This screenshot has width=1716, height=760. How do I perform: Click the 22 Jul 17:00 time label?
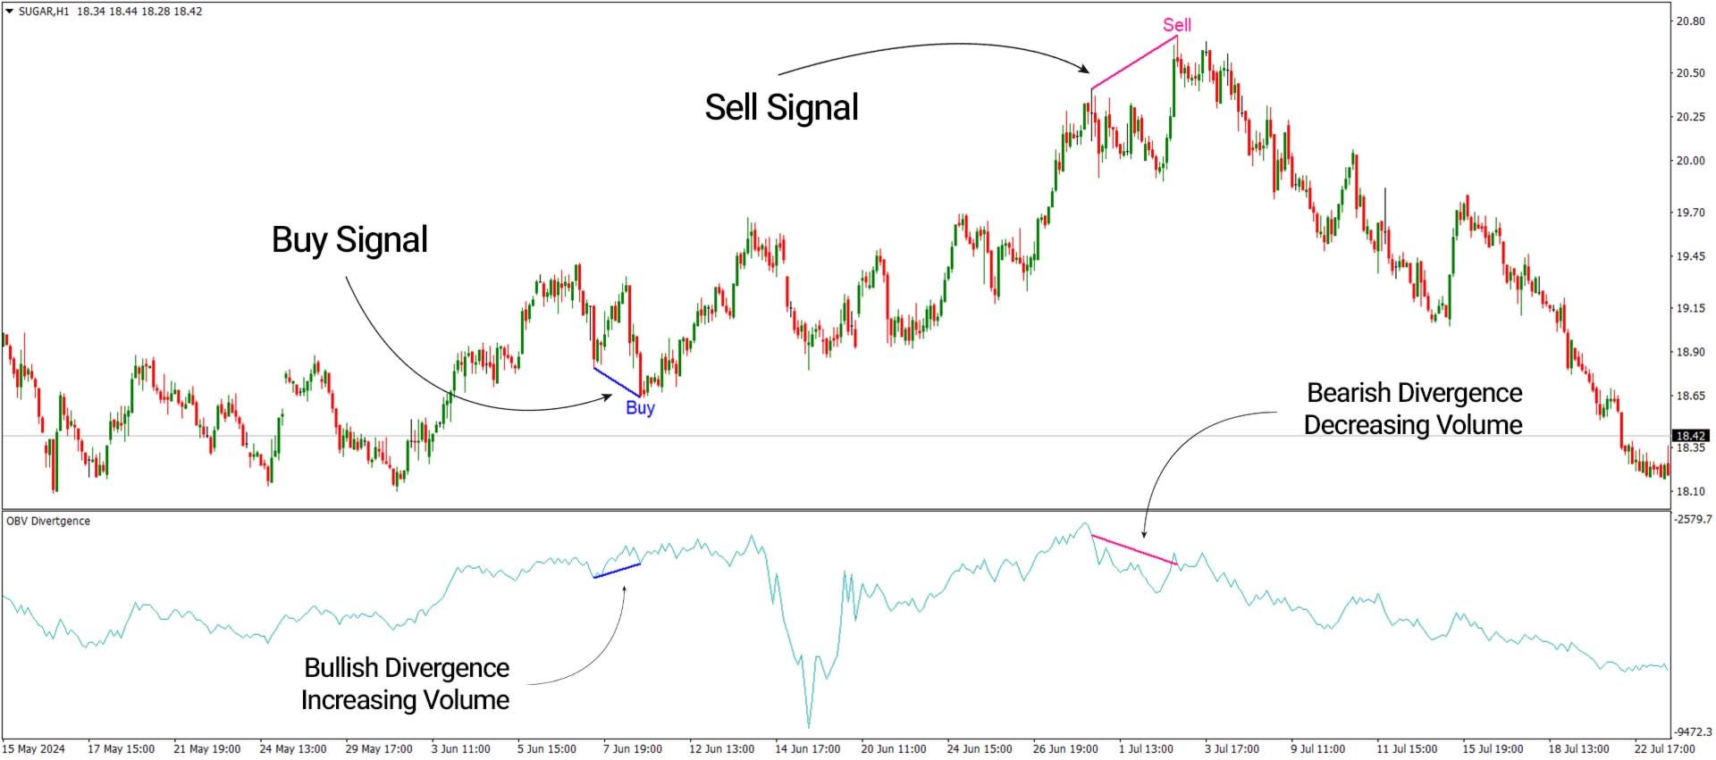tap(1664, 748)
